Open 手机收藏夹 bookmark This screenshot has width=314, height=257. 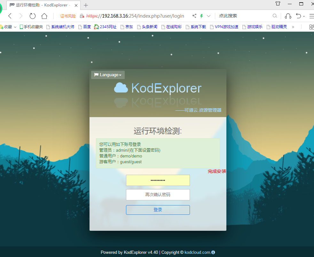[x=31, y=27]
